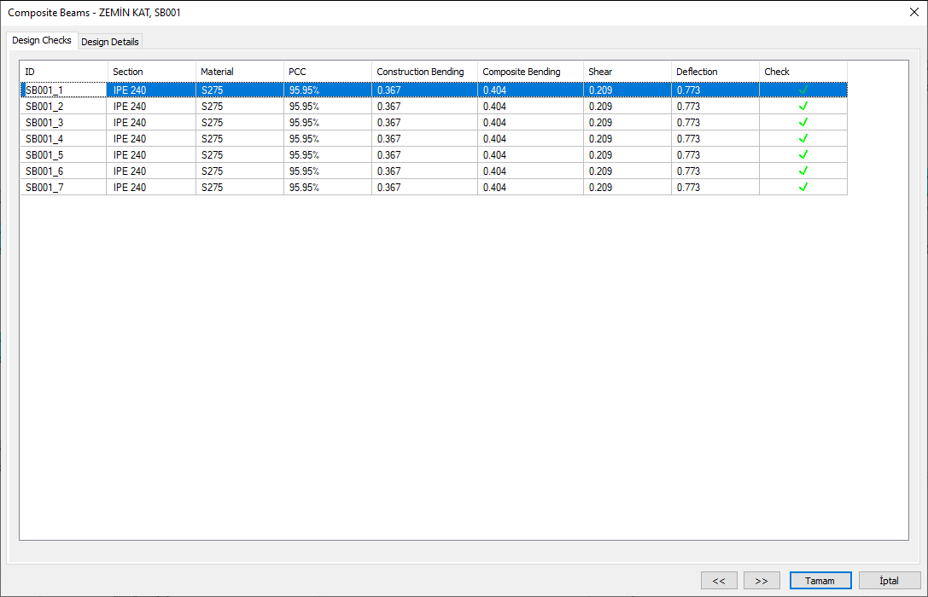Click the green checkmark in row SB001_7

tap(803, 188)
